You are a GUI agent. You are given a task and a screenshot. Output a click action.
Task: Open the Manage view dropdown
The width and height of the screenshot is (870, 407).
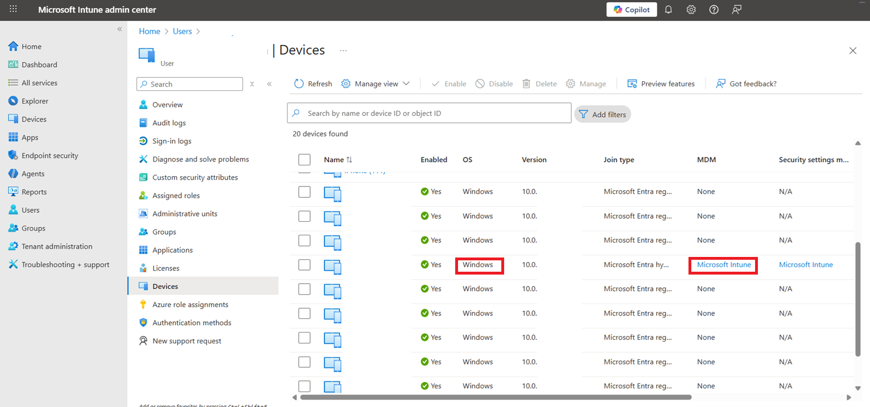(x=375, y=83)
